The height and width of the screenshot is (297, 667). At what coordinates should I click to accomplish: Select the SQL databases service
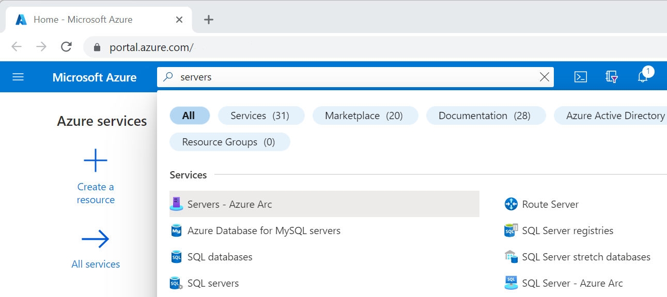pos(220,257)
